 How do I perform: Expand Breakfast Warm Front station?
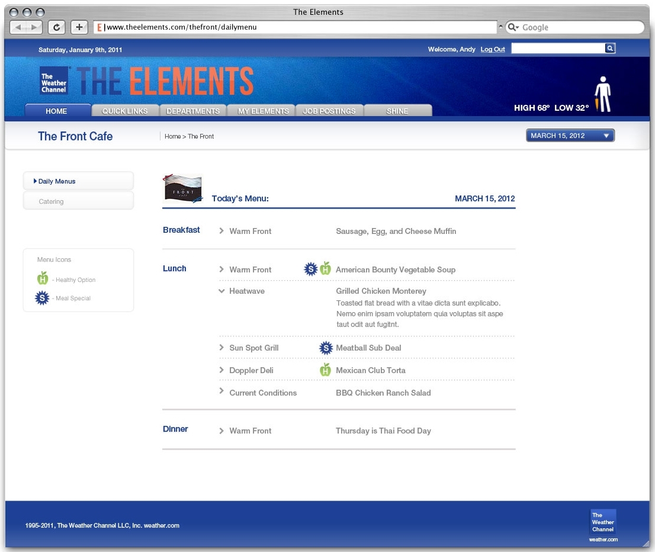pyautogui.click(x=222, y=230)
